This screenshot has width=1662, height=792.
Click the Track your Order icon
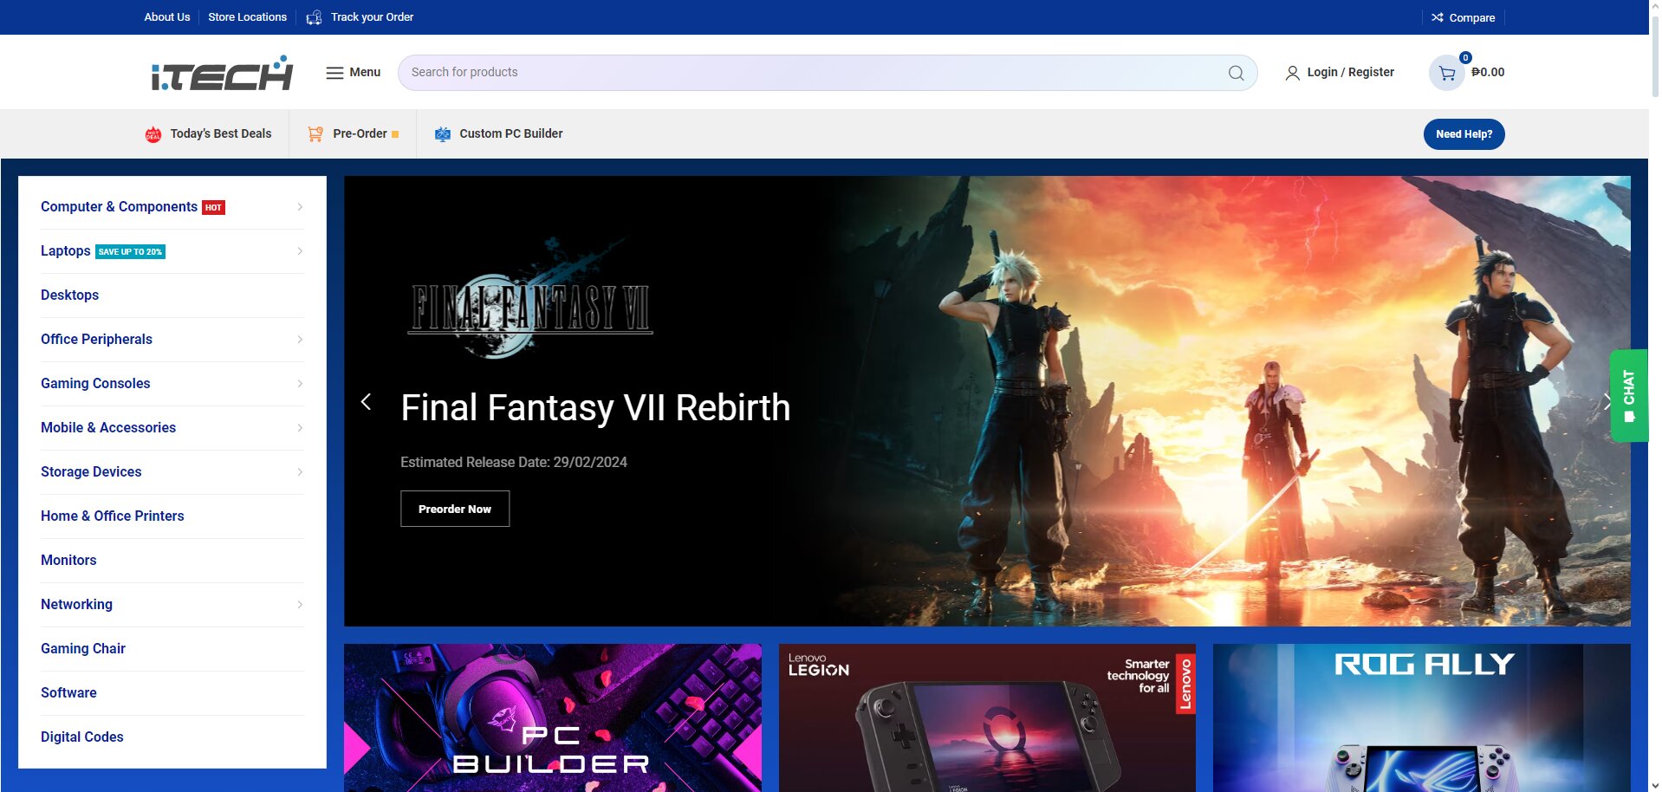(314, 17)
